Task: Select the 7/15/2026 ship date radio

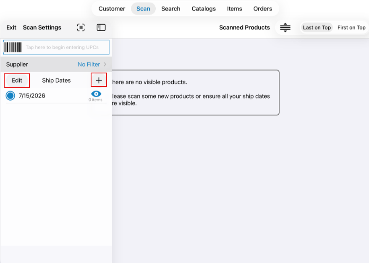Action: tap(10, 96)
